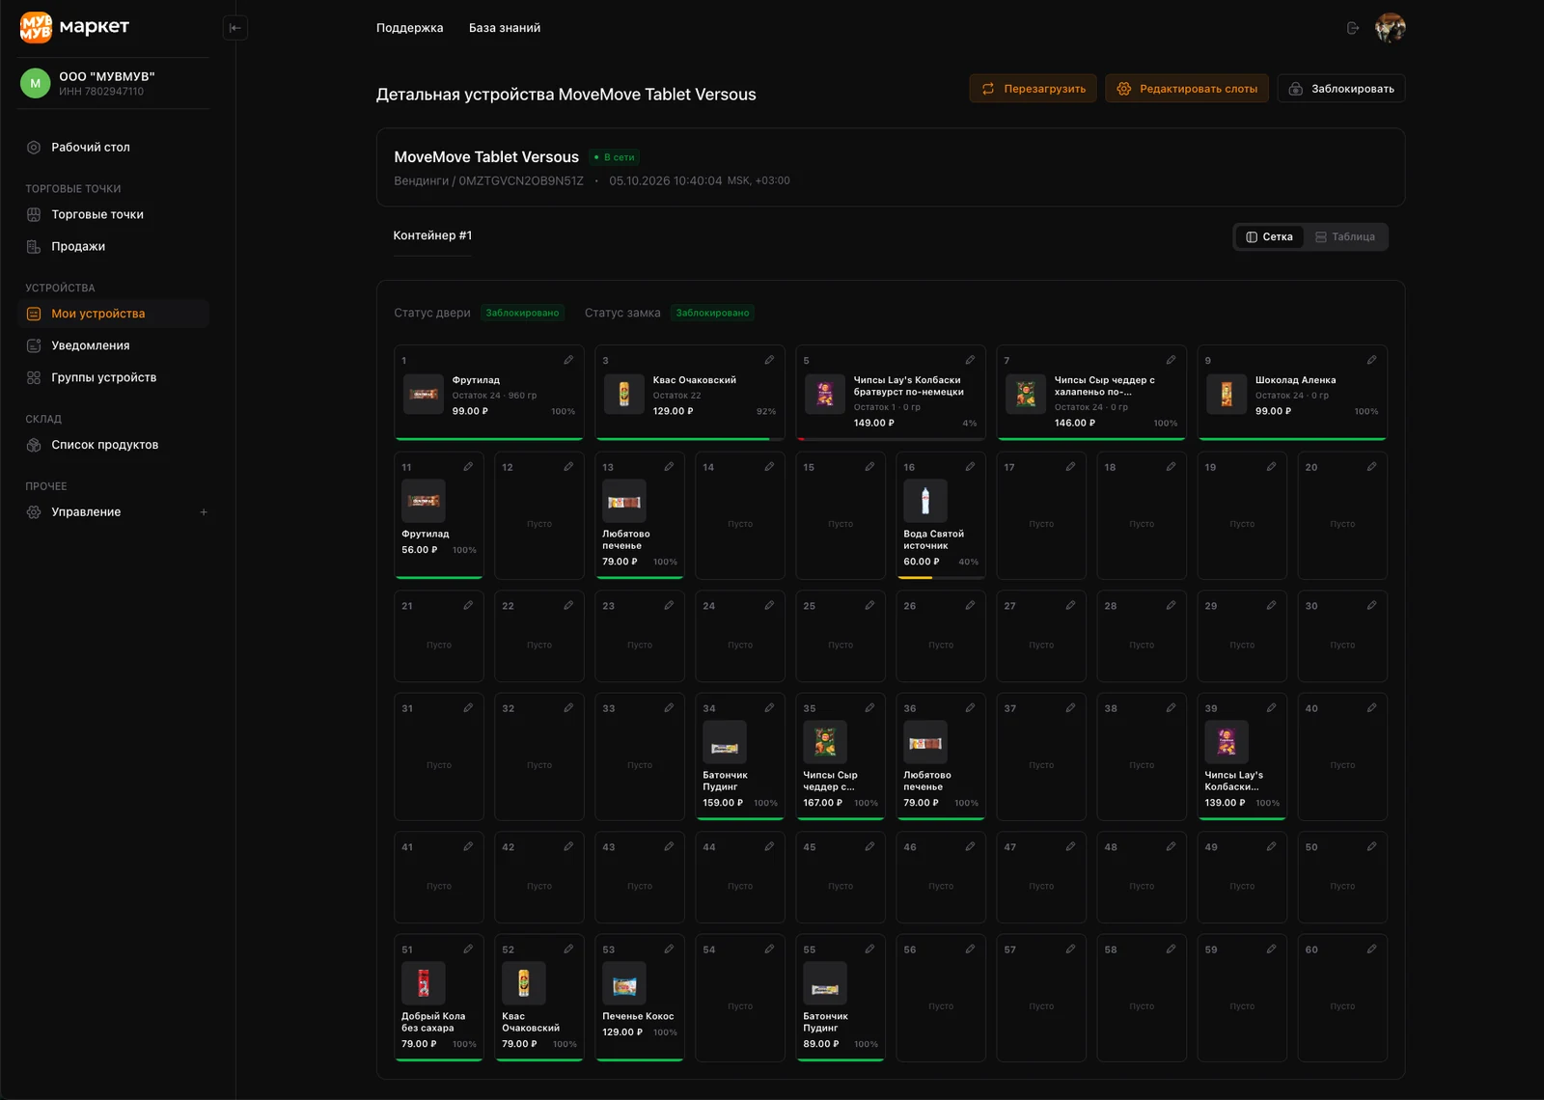This screenshot has width=1544, height=1100.
Task: Open База знаний in the top menu
Action: pos(505,28)
